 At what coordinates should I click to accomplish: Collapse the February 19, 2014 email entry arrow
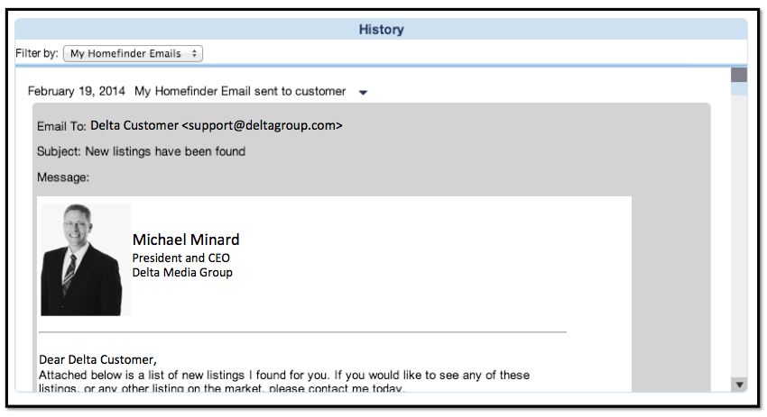[363, 92]
